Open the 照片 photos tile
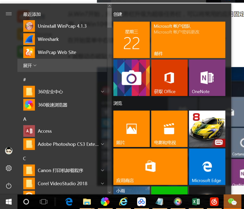 click(x=131, y=129)
